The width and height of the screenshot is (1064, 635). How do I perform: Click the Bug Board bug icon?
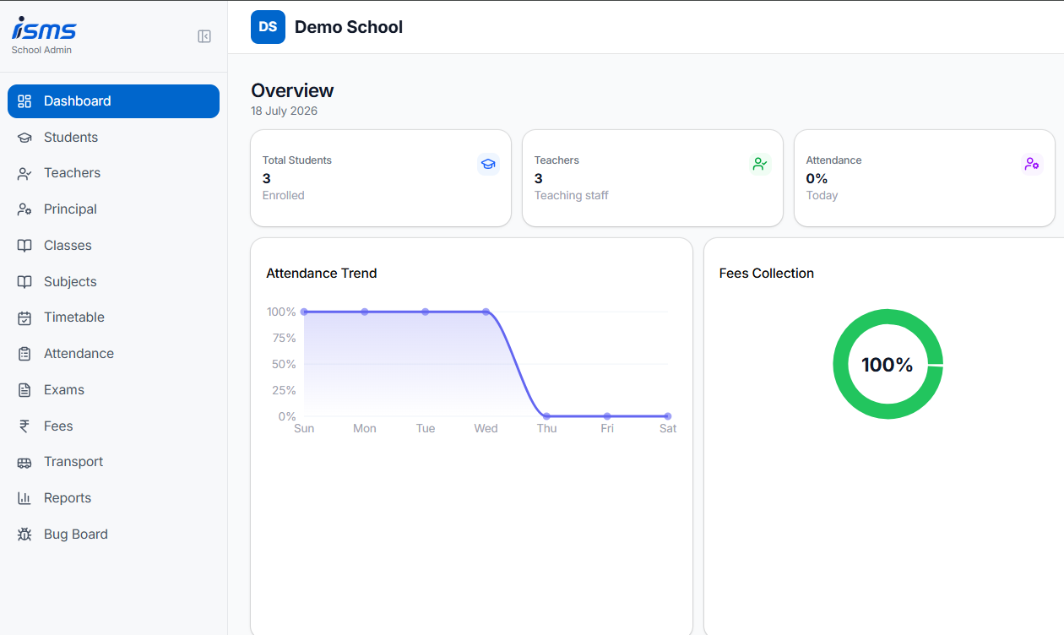tap(24, 535)
